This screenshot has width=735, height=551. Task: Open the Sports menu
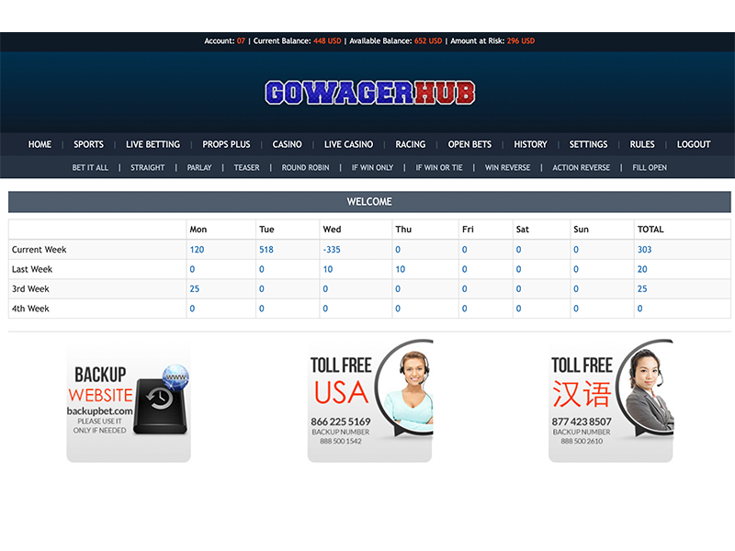(x=88, y=144)
